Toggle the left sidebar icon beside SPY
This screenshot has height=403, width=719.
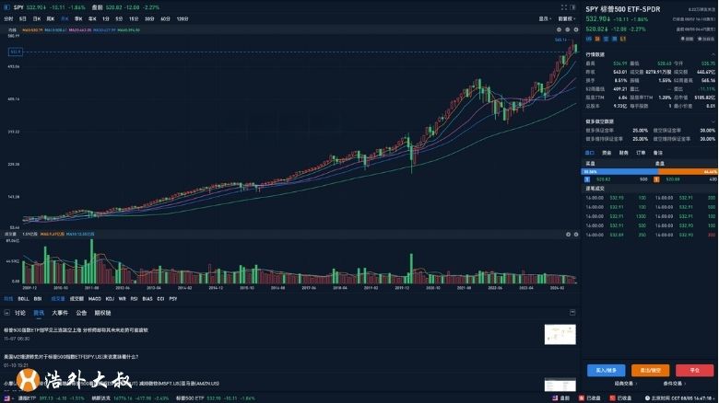pos(6,7)
